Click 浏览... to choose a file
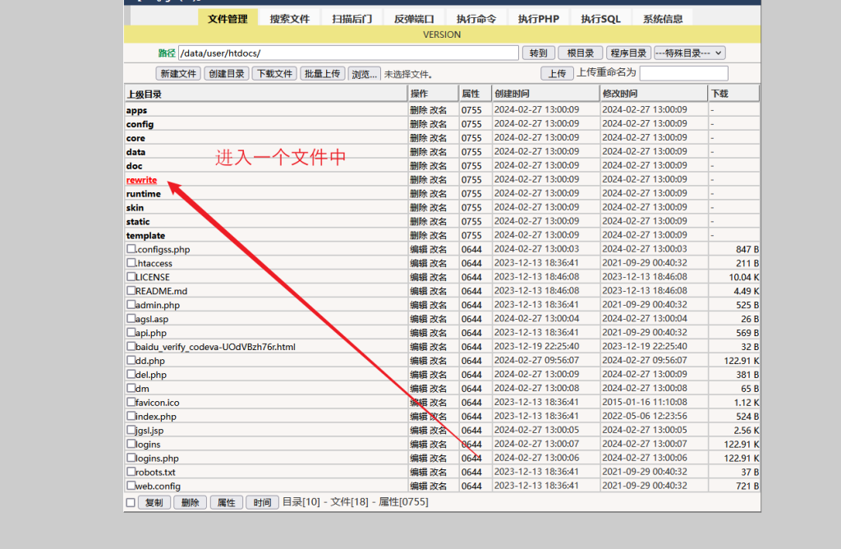 [x=364, y=73]
